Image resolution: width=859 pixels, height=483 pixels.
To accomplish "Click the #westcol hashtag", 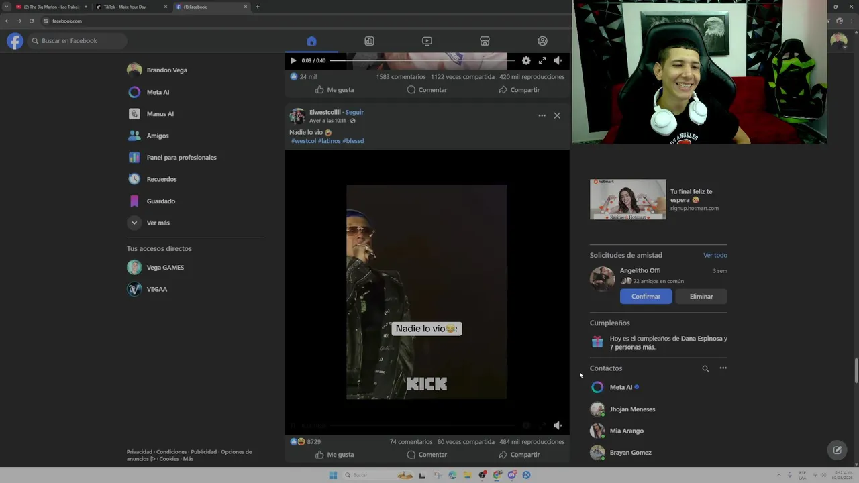I will point(303,141).
